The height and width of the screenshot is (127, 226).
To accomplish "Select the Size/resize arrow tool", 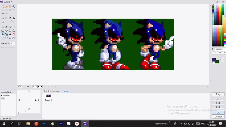I will click(x=3, y=38).
